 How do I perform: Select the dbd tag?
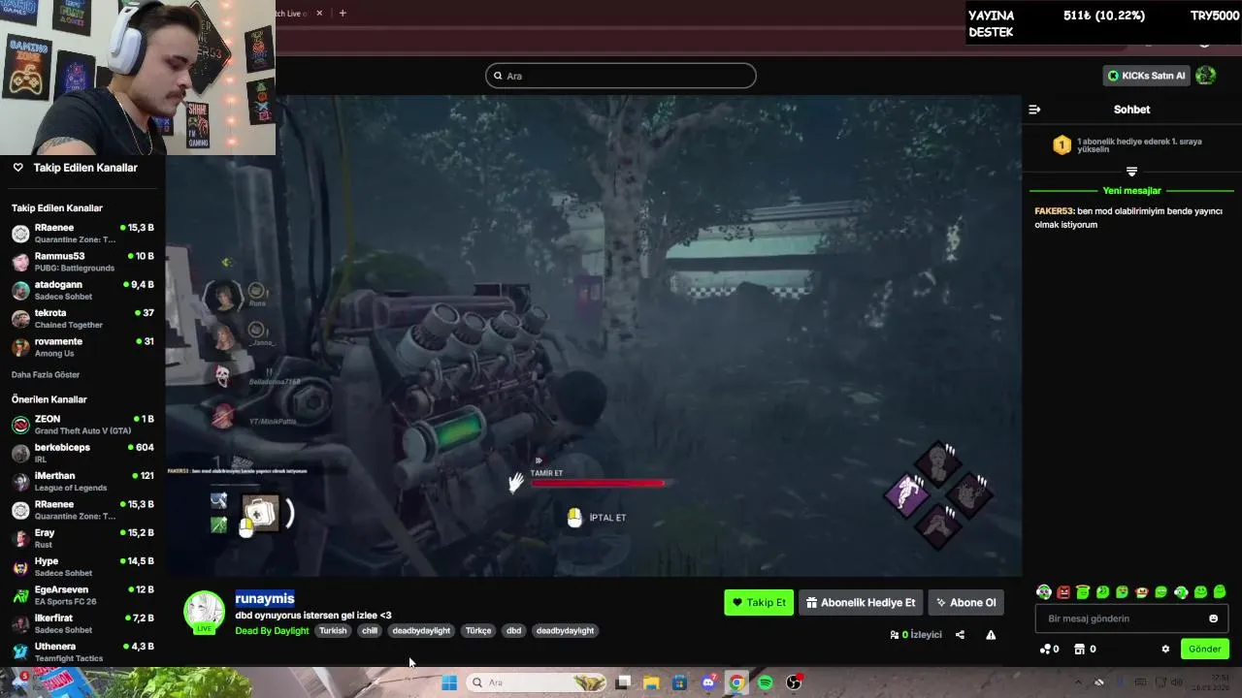coord(514,631)
